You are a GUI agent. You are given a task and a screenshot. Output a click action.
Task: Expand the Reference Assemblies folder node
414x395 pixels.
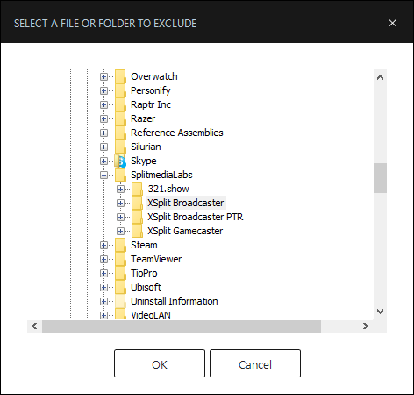[x=103, y=133]
